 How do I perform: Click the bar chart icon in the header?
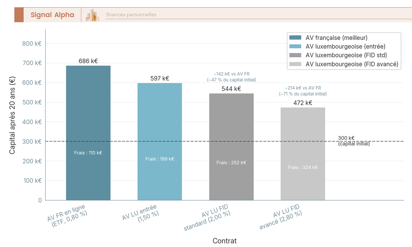click(x=92, y=15)
